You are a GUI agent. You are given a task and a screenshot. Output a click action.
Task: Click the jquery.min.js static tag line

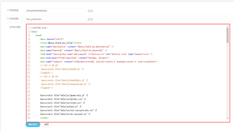pyautogui.click(x=64, y=95)
